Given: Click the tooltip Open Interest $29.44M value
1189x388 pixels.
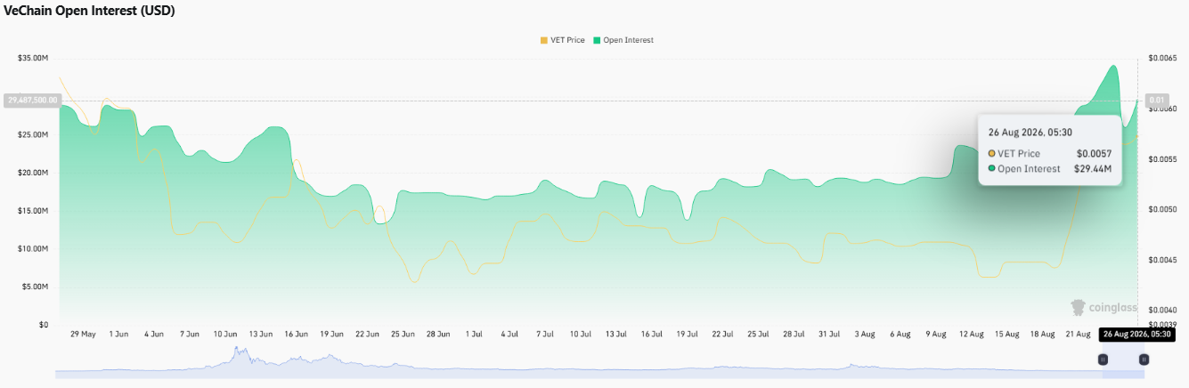Looking at the screenshot, I should pos(1093,168).
